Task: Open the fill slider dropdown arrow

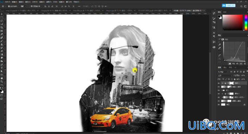Action: tap(247, 79)
